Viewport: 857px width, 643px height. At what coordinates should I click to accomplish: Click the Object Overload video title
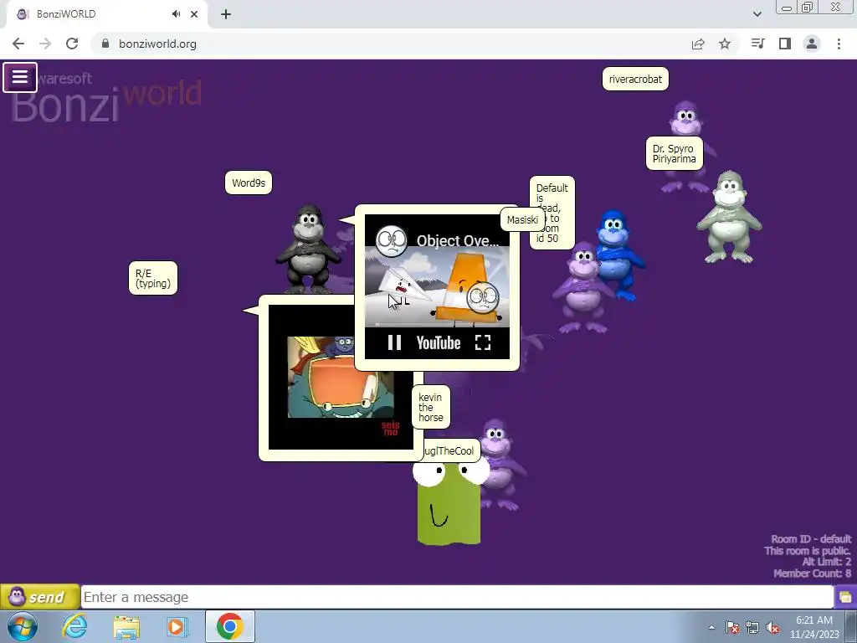click(x=458, y=240)
